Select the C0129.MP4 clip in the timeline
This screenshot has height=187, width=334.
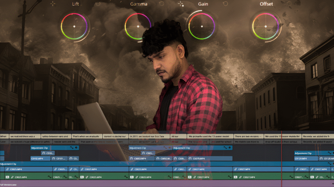tap(301, 159)
